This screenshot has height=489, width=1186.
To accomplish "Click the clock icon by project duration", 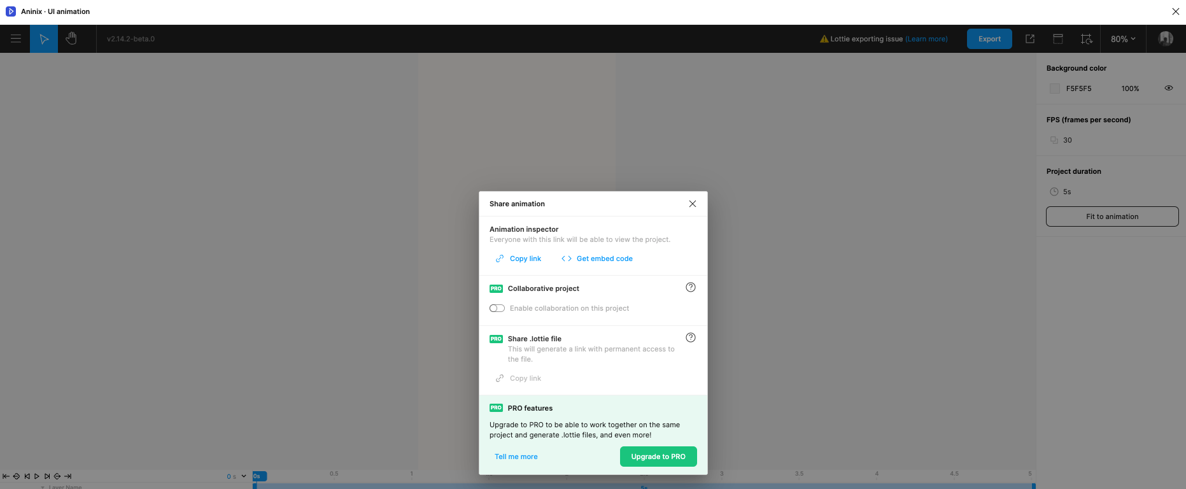I will [x=1054, y=192].
